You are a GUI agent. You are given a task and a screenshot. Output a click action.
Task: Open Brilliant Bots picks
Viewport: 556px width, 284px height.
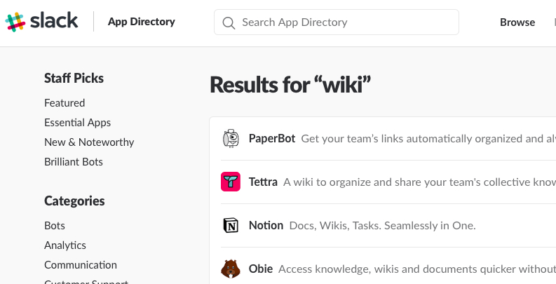click(x=74, y=162)
